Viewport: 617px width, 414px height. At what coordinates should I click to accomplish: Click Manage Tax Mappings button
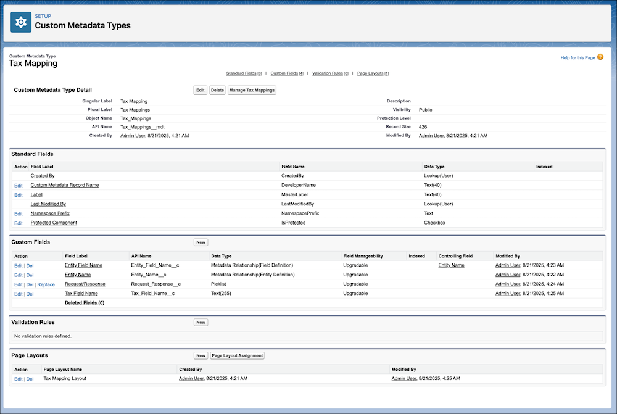click(252, 90)
